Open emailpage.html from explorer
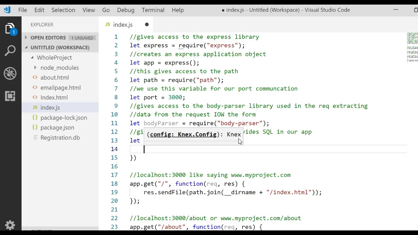This screenshot has width=418, height=235. [60, 87]
